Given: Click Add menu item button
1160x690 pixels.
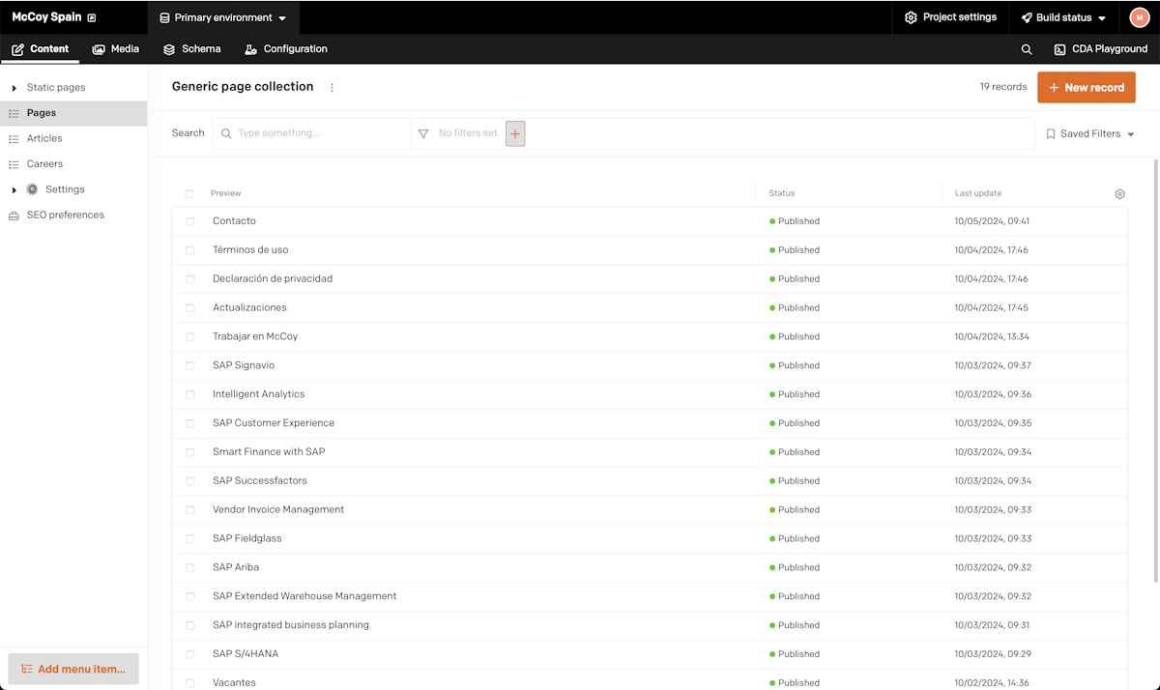Looking at the screenshot, I should [x=73, y=669].
